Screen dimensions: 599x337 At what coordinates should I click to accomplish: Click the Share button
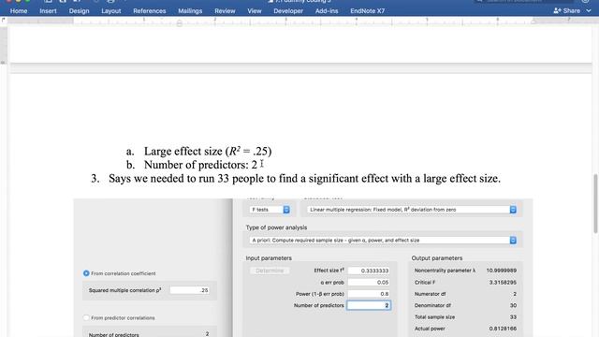(x=566, y=10)
